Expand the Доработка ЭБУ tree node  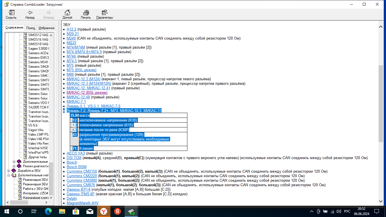(x=9, y=171)
